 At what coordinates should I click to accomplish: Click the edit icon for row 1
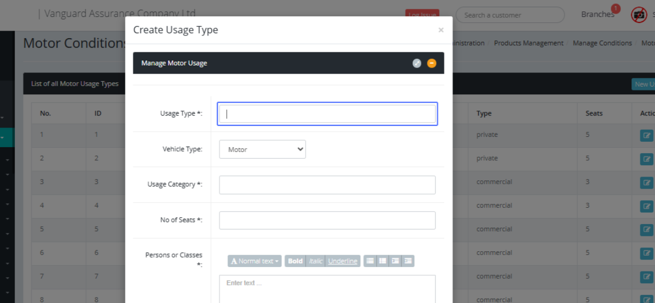click(647, 136)
